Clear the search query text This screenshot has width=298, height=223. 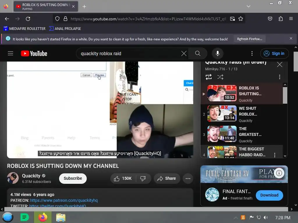184,53
